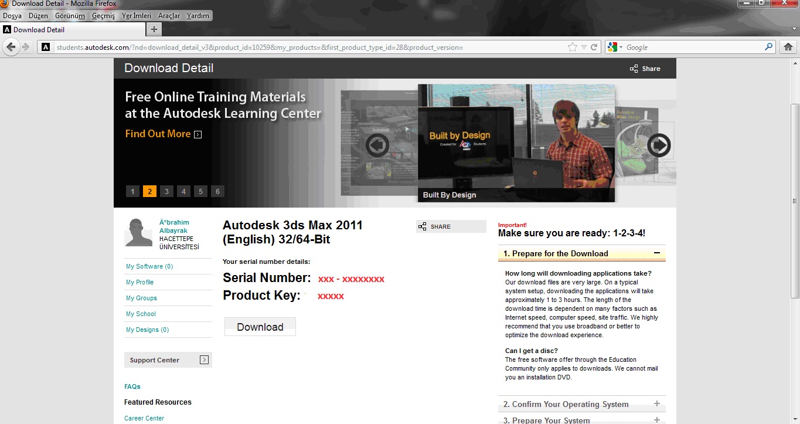
Task: Collapse the Prepare for the Download section
Action: (x=657, y=253)
